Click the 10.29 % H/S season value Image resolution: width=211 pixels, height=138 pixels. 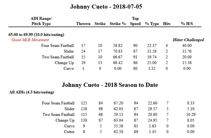click(x=191, y=115)
